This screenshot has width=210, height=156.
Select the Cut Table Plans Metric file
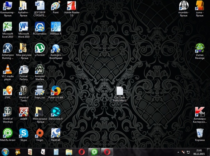[120, 91]
